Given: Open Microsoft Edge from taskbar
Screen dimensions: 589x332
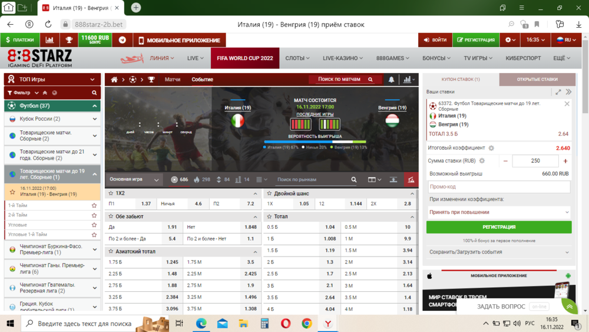Looking at the screenshot, I should (x=201, y=323).
